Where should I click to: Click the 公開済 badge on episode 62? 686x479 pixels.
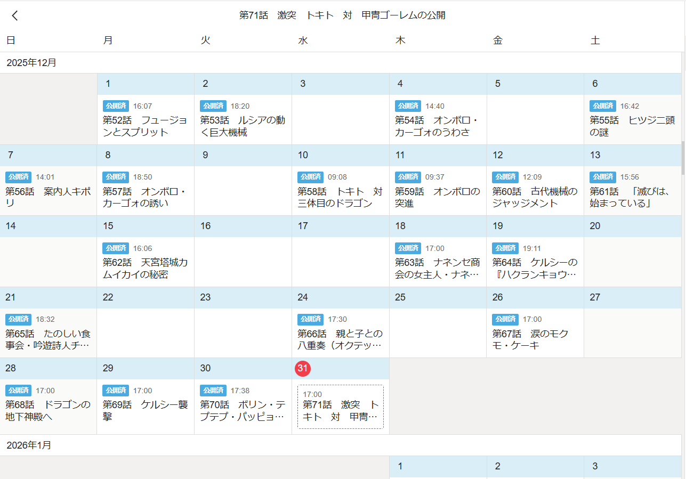point(116,248)
